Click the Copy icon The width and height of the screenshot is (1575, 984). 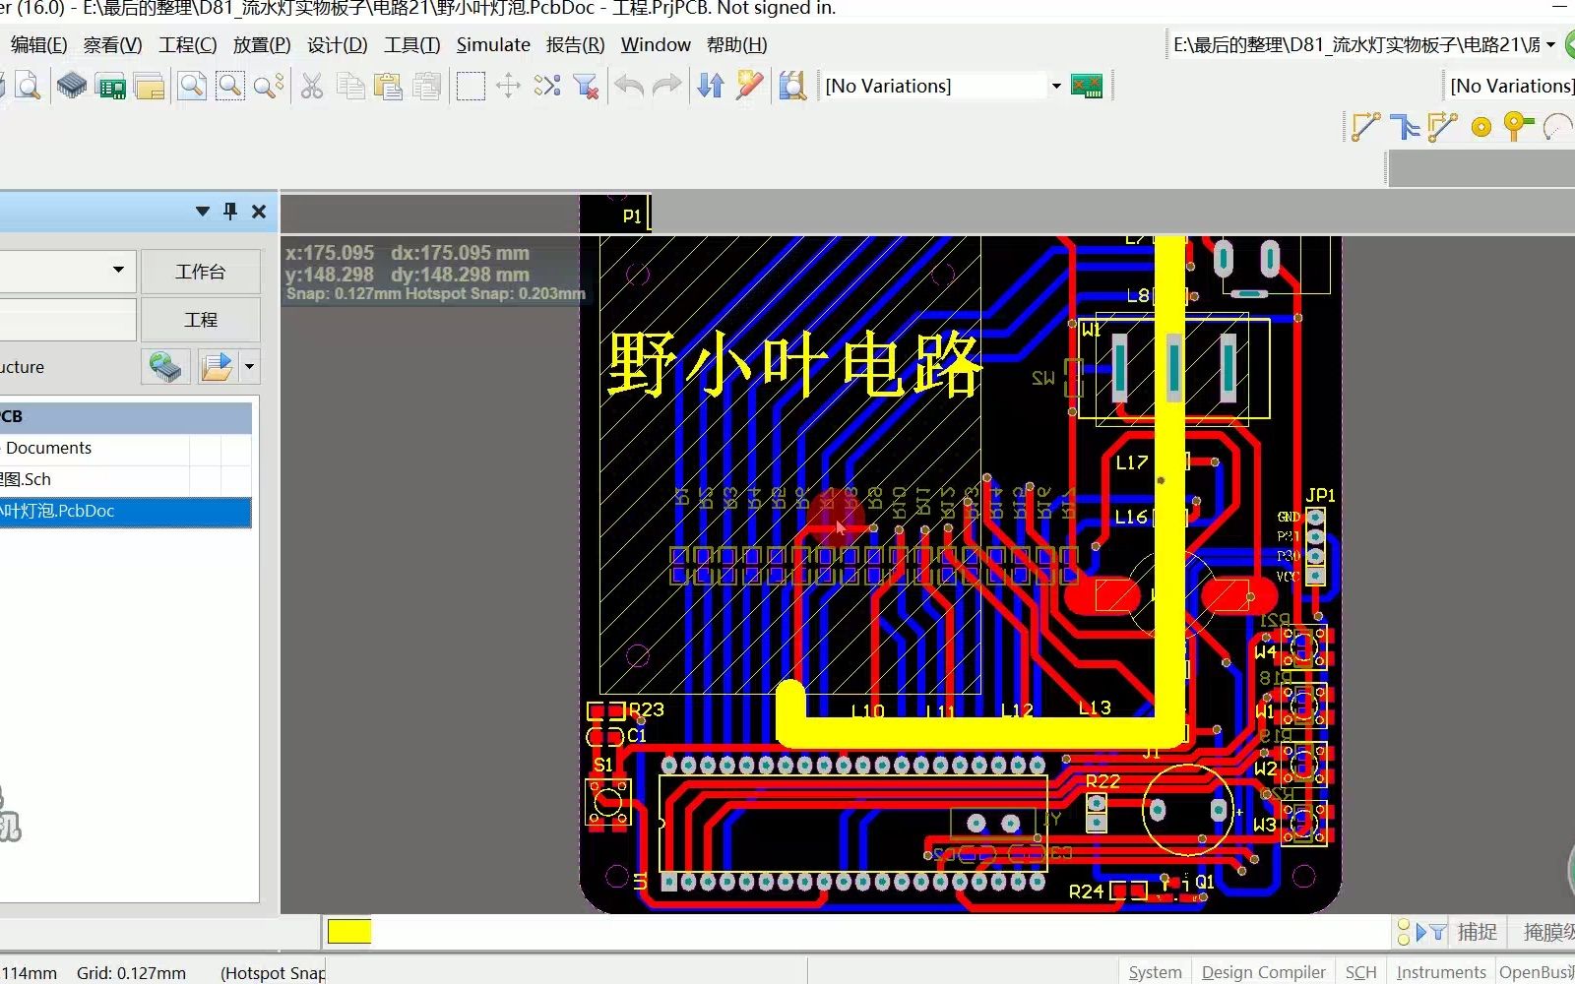350,87
